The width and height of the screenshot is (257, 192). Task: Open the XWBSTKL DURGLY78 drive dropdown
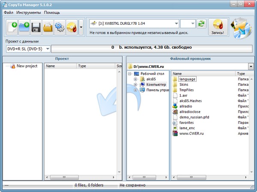coord(176,23)
